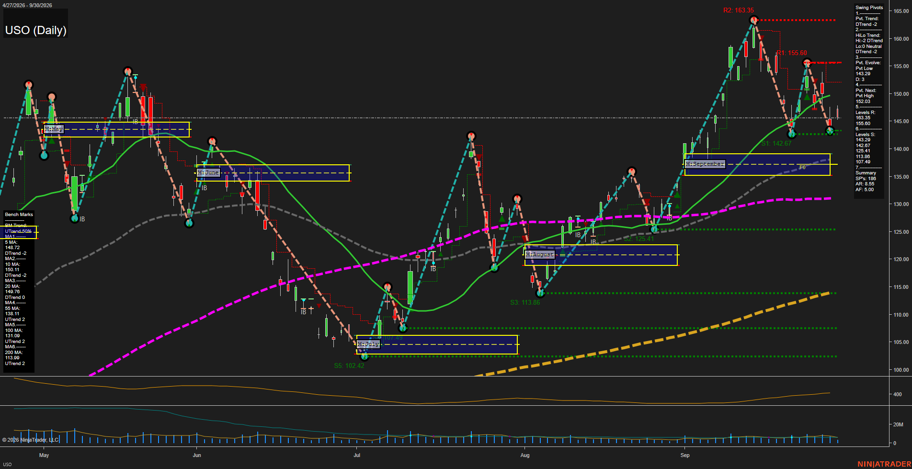
Task: Select the date range 4/27/2026 - 9/30/2026 label
Action: pyautogui.click(x=27, y=5)
